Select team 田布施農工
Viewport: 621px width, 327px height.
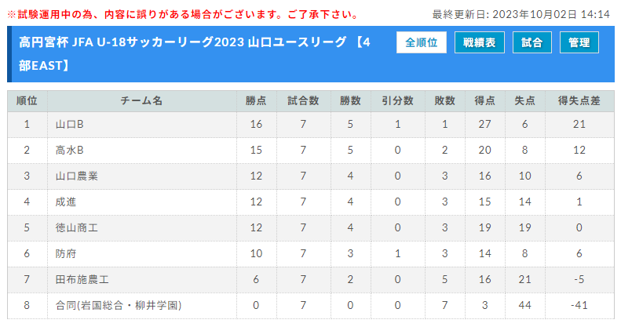coord(82,279)
